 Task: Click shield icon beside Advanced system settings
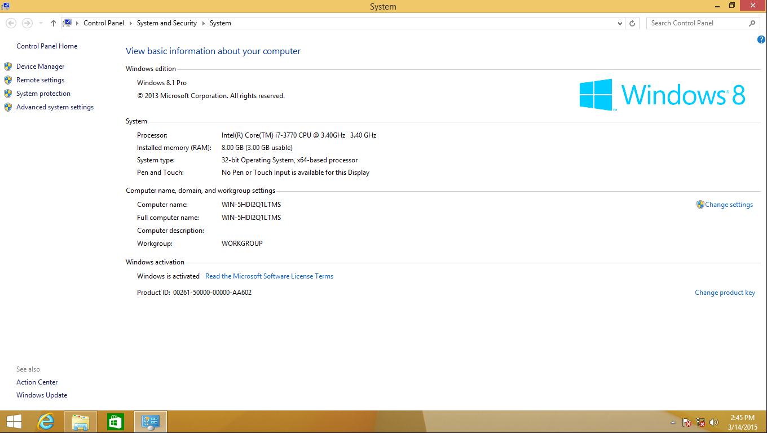(8, 107)
